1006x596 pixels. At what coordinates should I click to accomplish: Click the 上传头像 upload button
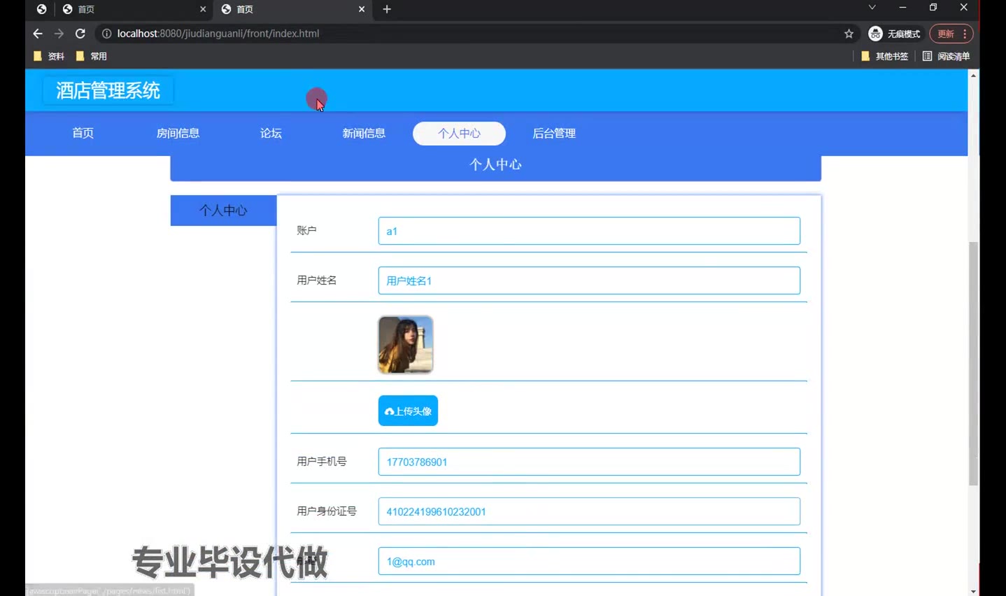pyautogui.click(x=408, y=411)
